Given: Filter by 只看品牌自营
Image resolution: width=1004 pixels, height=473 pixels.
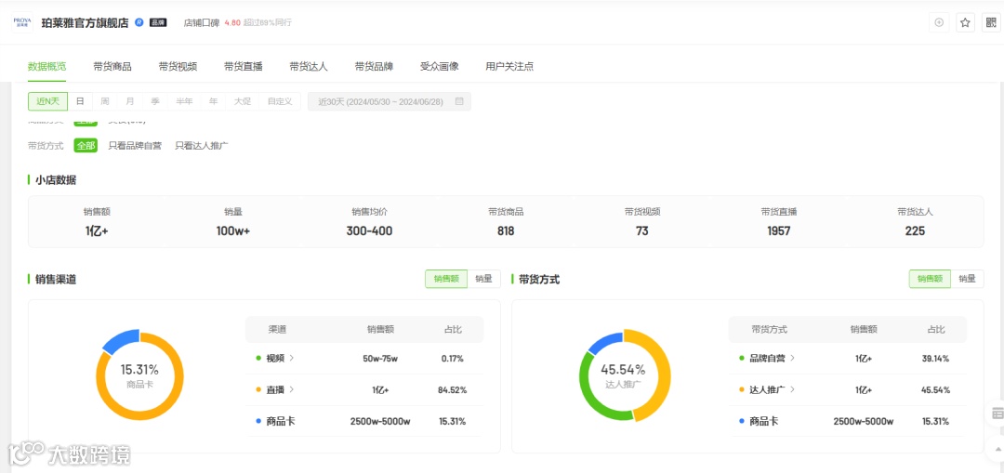Looking at the screenshot, I should tap(135, 145).
